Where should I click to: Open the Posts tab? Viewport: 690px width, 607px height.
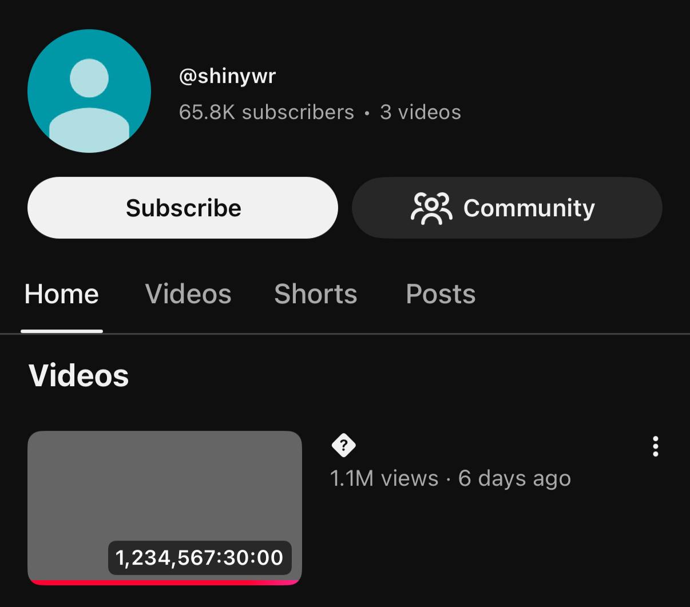pyautogui.click(x=440, y=293)
